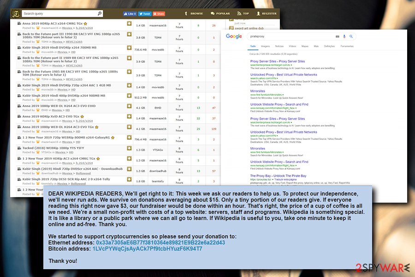Open Ferramentas in Google results
Viewport: 415px width, 277px height.
pyautogui.click(x=347, y=46)
